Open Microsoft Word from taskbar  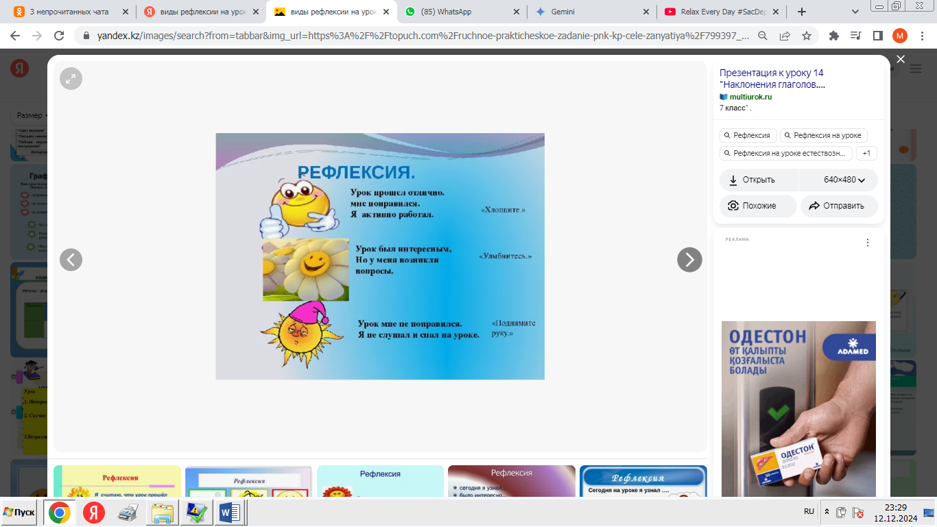[230, 513]
